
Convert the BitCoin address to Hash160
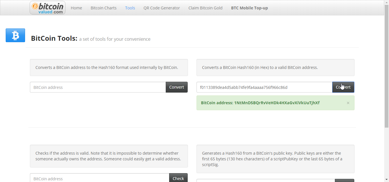(177, 87)
